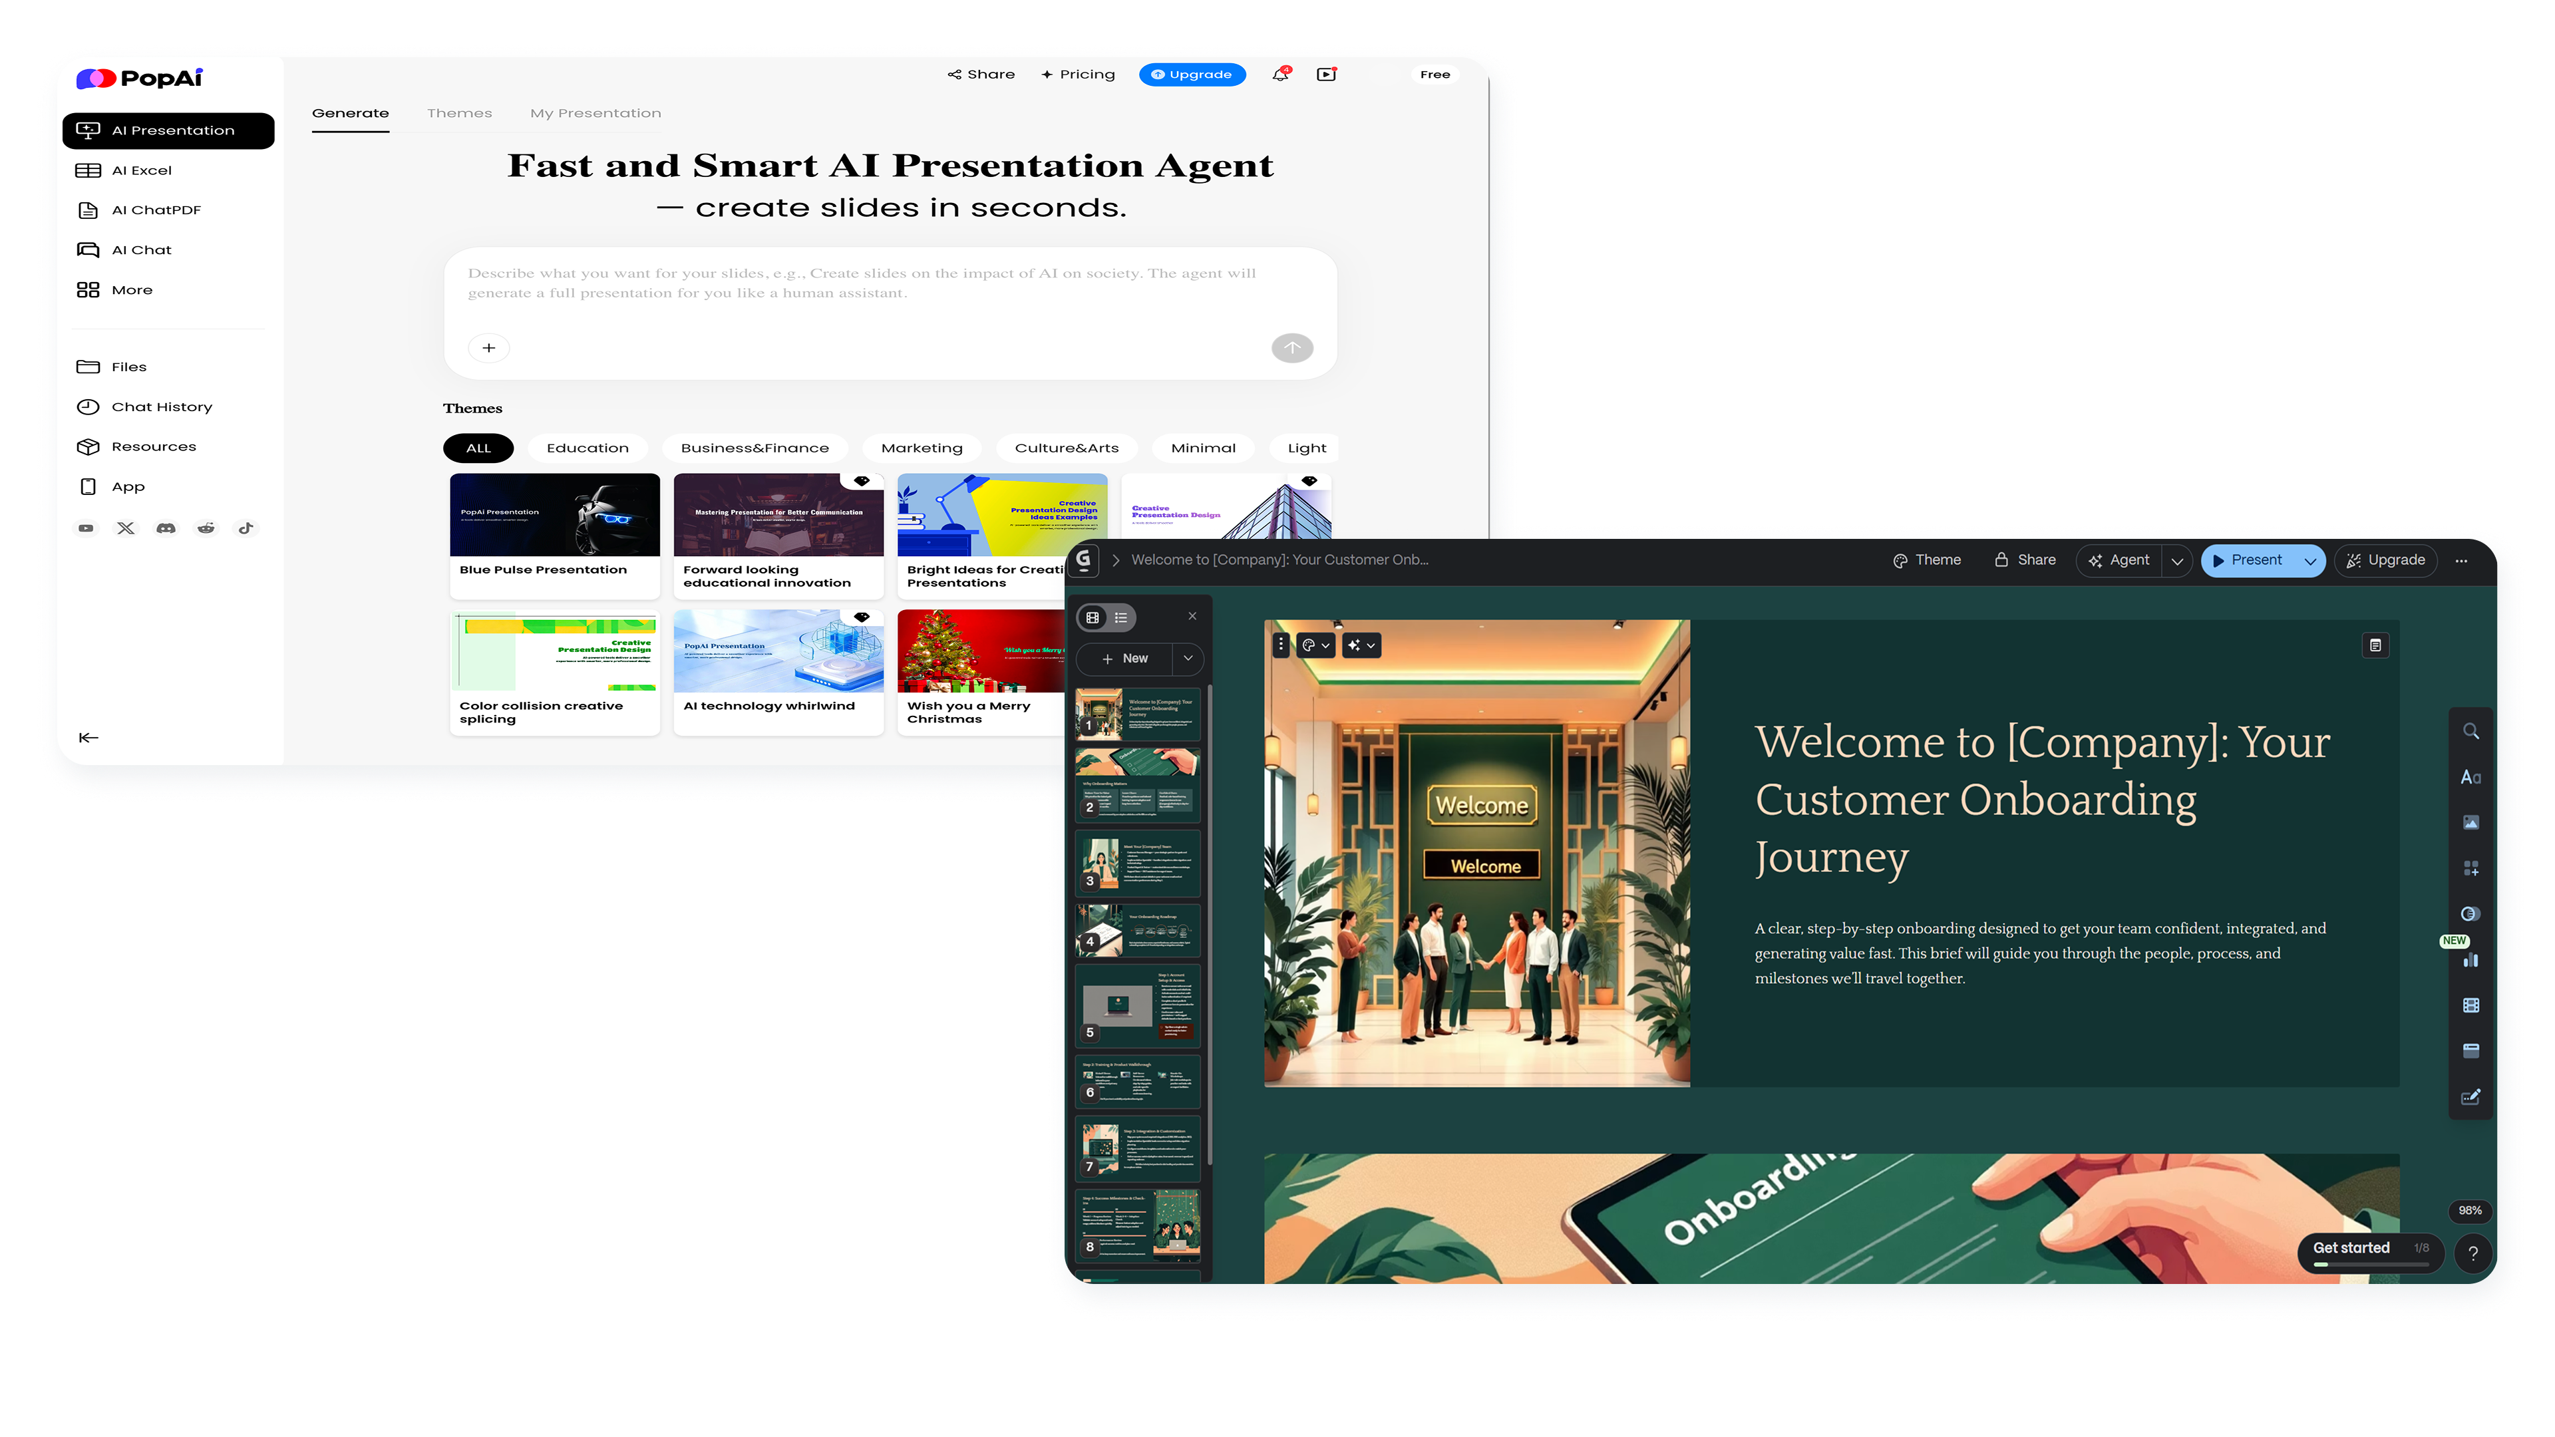Viewport: 2555px width, 1437px height.
Task: Open the image insert panel icon
Action: (2470, 823)
